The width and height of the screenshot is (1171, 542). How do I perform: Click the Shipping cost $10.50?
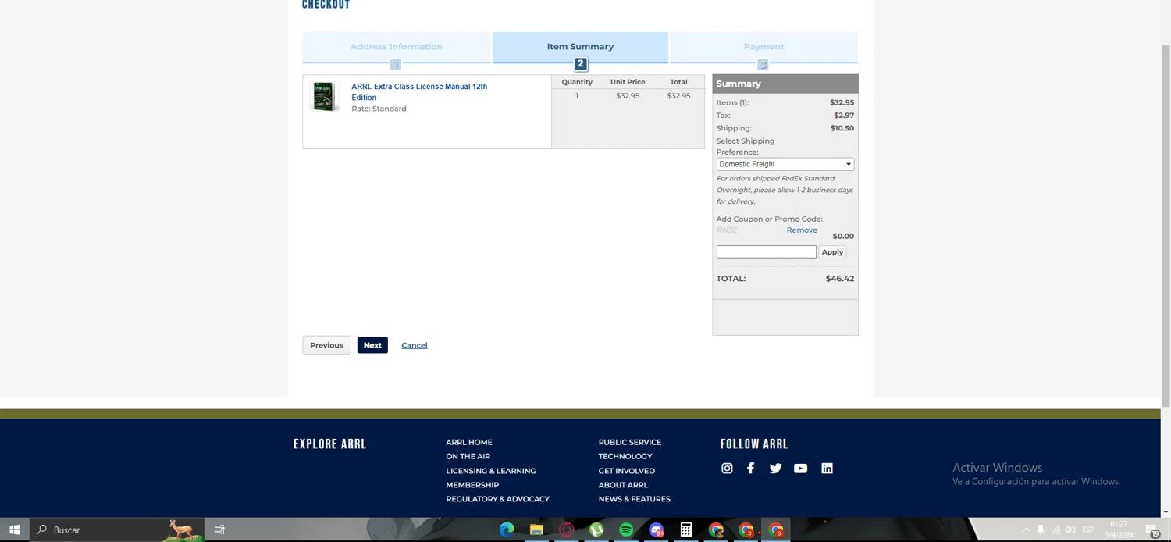pos(842,128)
